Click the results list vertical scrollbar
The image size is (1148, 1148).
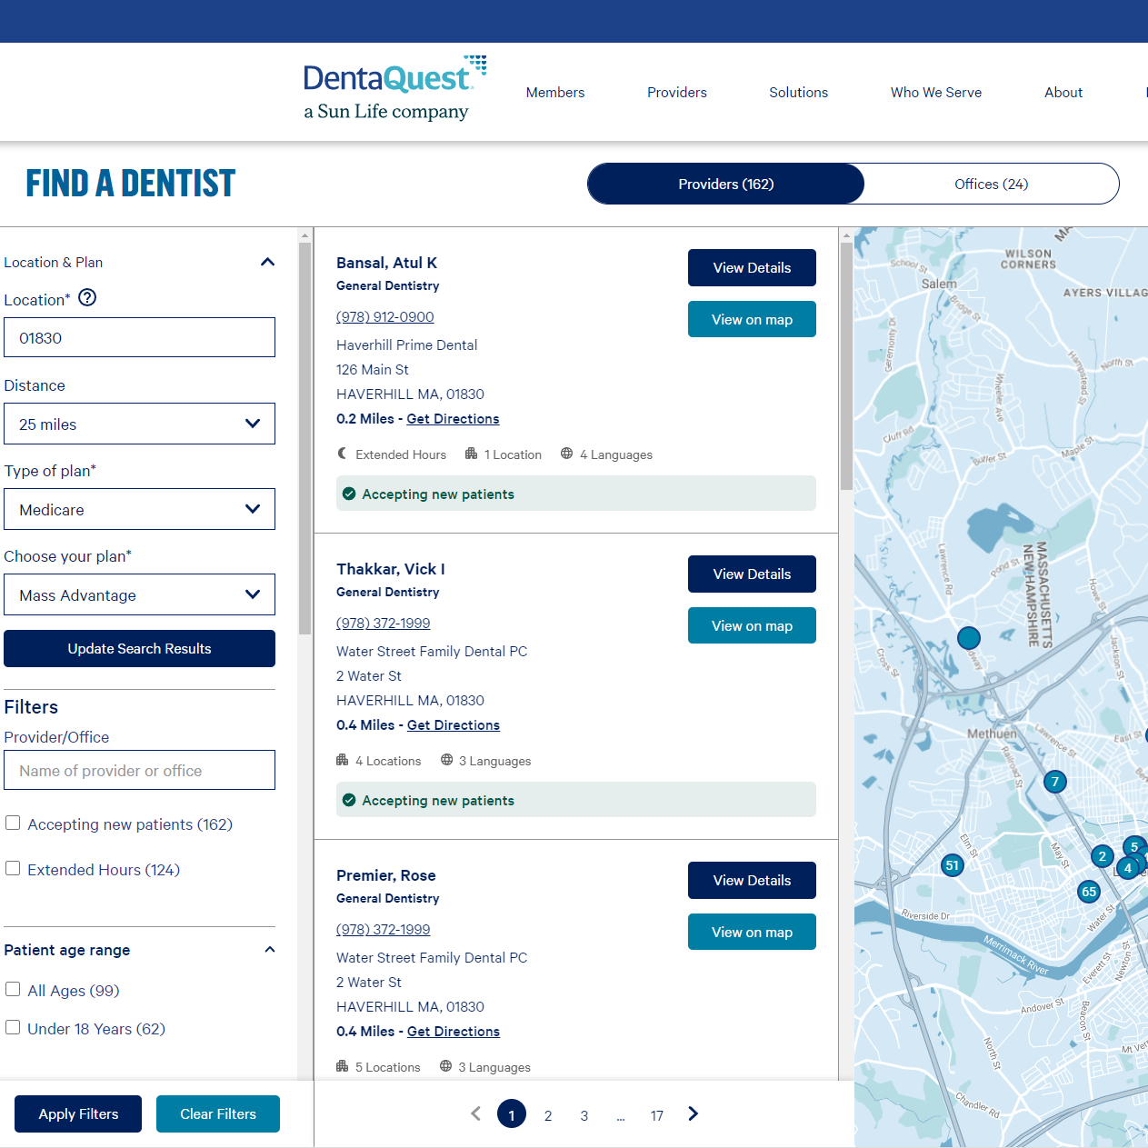846,364
